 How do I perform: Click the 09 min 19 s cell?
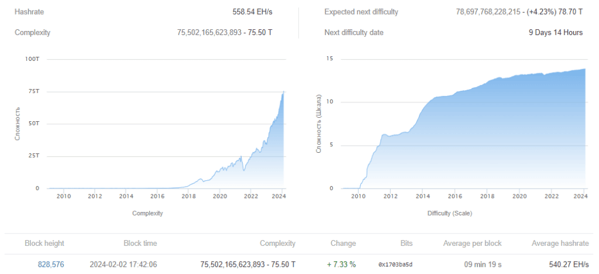483,264
